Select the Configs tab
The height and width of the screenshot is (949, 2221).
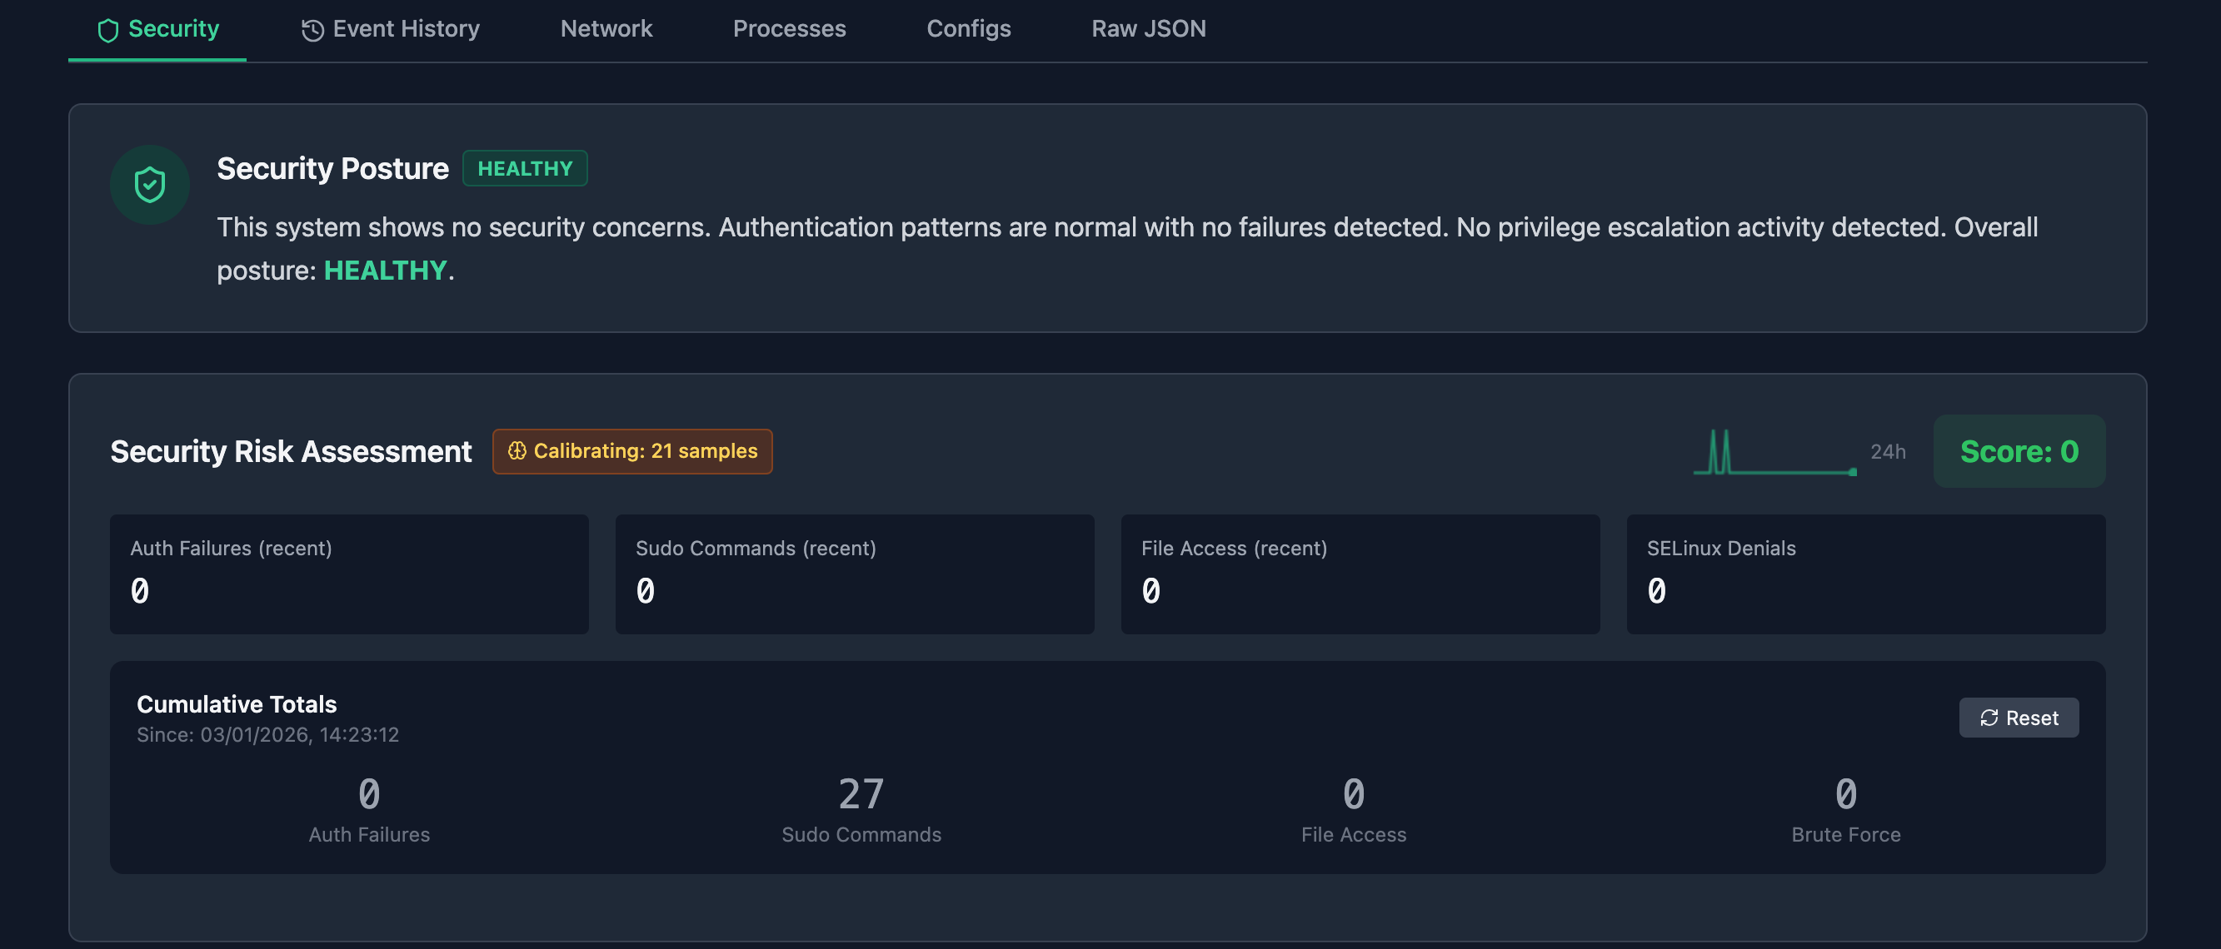[x=968, y=29]
